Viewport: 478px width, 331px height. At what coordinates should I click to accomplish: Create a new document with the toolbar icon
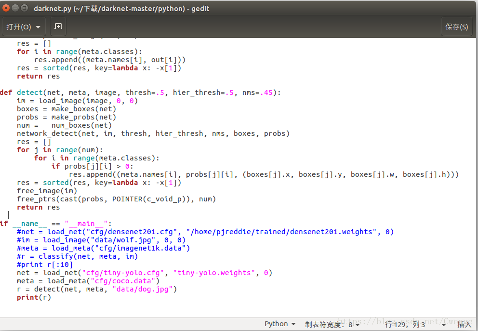click(x=58, y=26)
